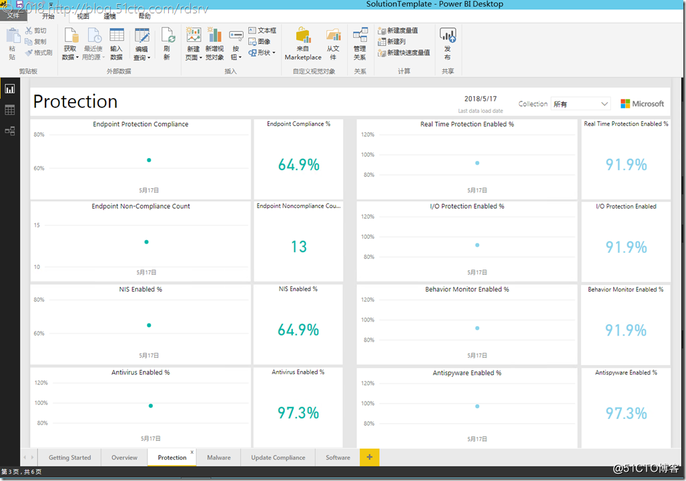The image size is (686, 481).
Task: Expand Edit Queries dropdown arrow
Action: [149, 57]
